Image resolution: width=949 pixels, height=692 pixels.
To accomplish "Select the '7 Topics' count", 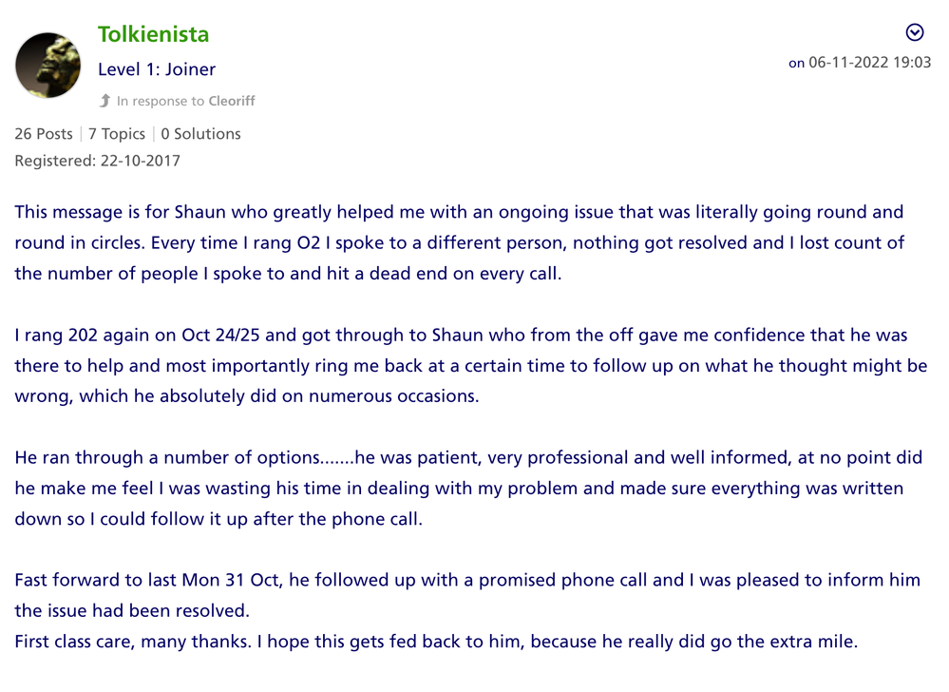I will pos(117,134).
